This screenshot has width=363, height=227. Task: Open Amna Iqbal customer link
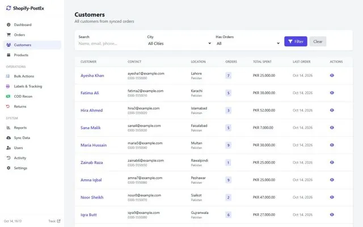click(91, 180)
